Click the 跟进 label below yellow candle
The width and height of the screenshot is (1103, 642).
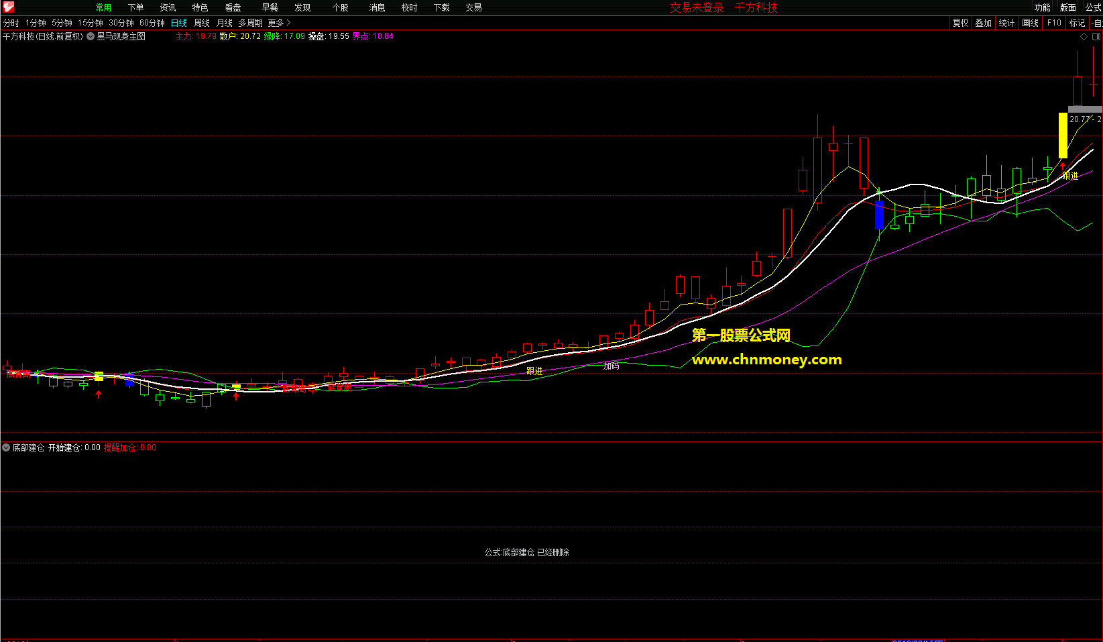coord(1070,176)
